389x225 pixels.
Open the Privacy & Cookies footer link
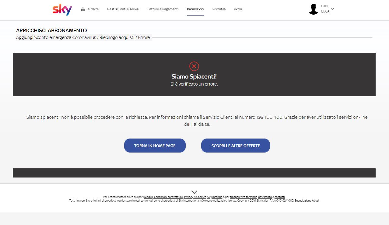tap(195, 197)
